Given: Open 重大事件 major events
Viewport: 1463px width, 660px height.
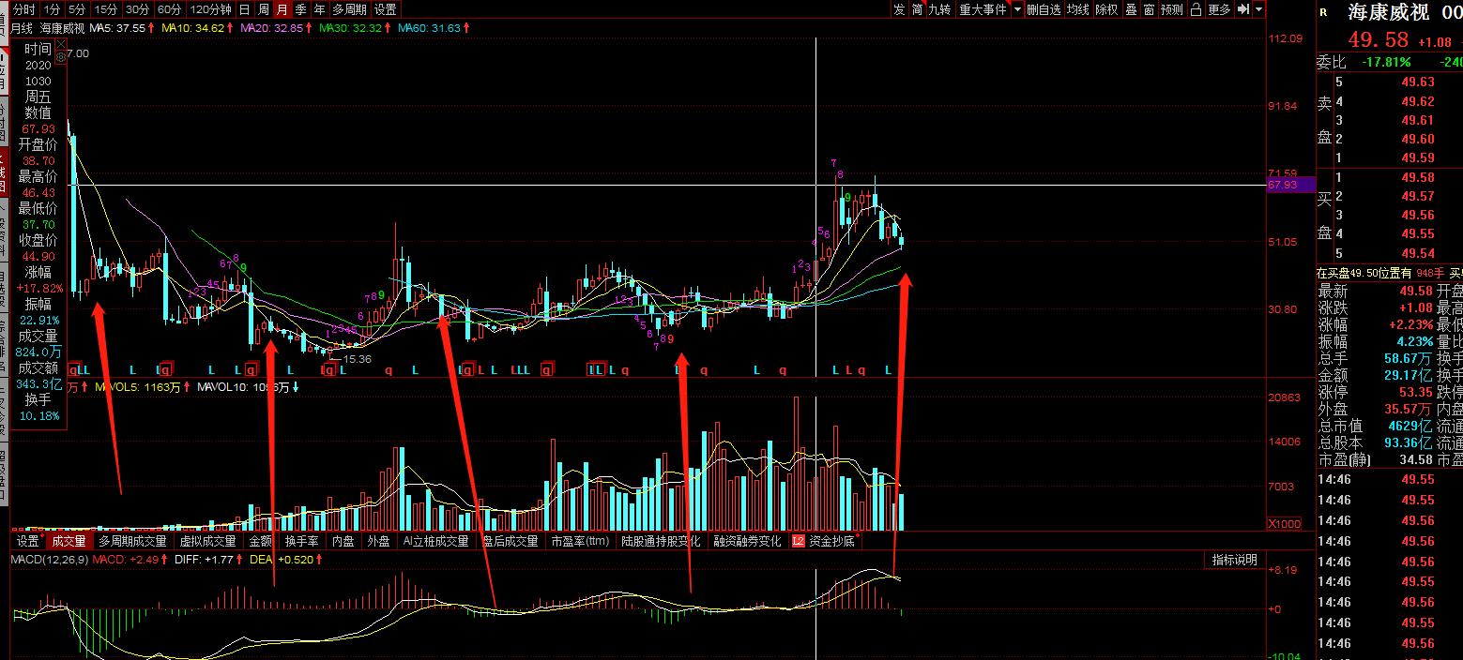Looking at the screenshot, I should [983, 9].
